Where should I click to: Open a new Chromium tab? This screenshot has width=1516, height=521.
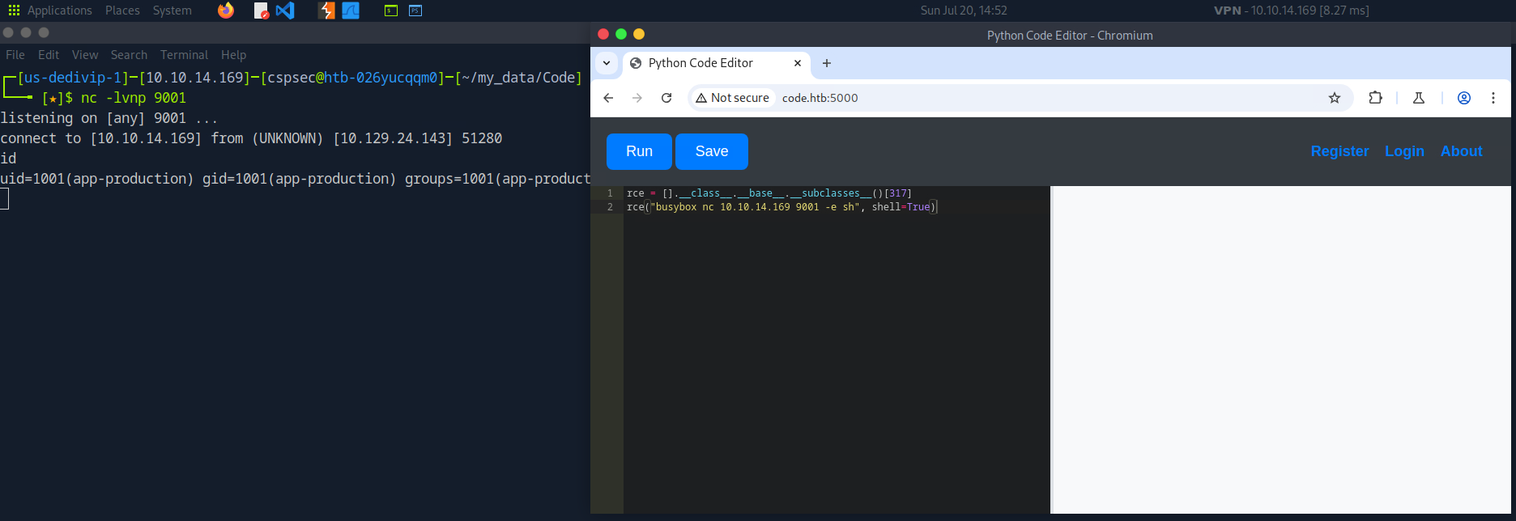coord(827,63)
